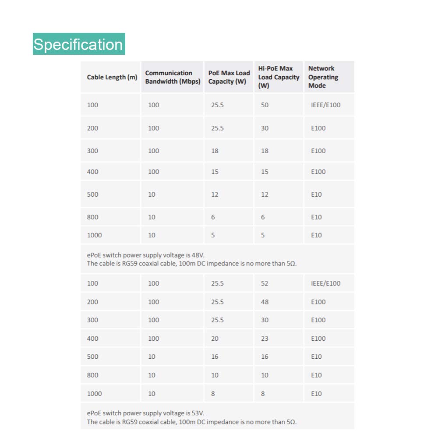Select the Hi-PoE value 48 cell
Image resolution: width=438 pixels, height=438 pixels.
pos(279,302)
